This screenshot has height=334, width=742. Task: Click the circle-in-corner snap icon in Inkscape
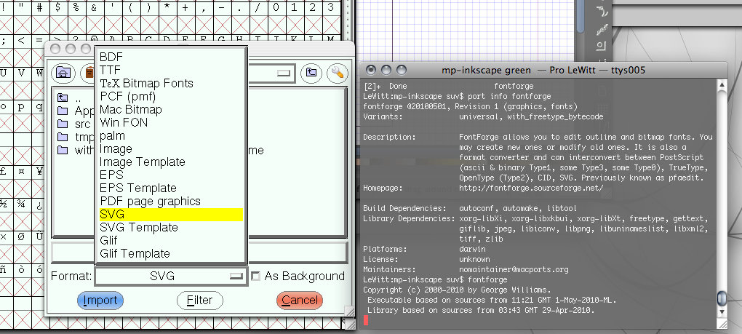click(601, 47)
